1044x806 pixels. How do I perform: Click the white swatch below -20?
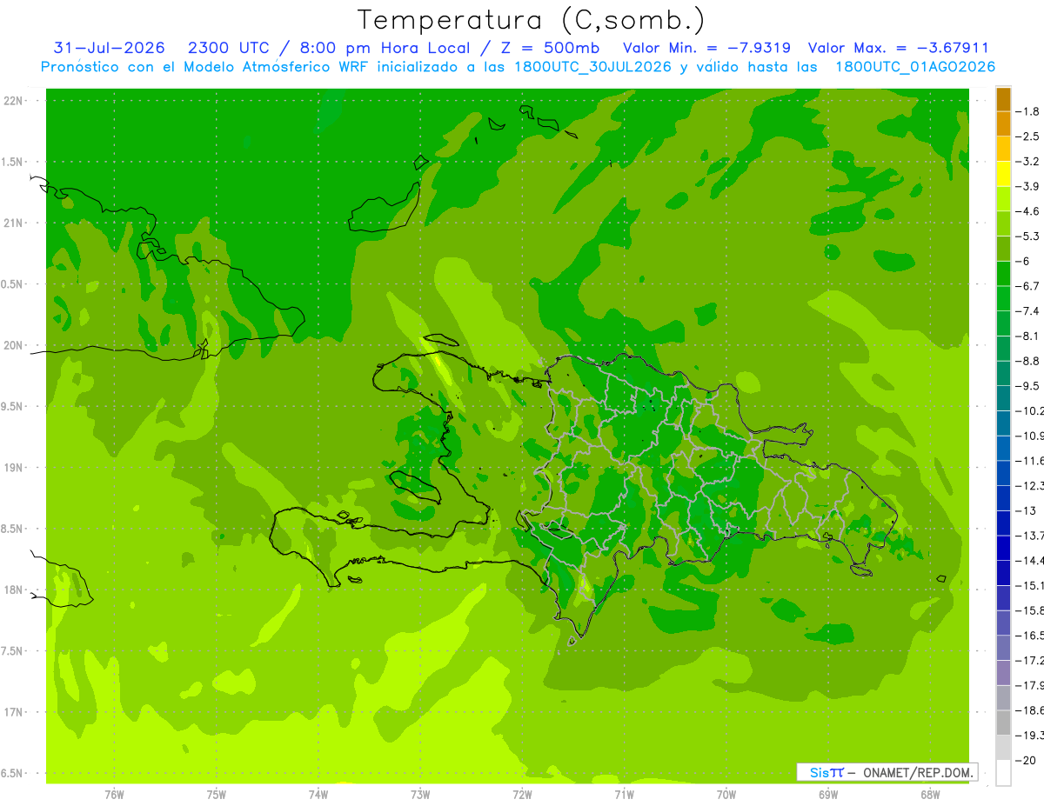[1003, 773]
